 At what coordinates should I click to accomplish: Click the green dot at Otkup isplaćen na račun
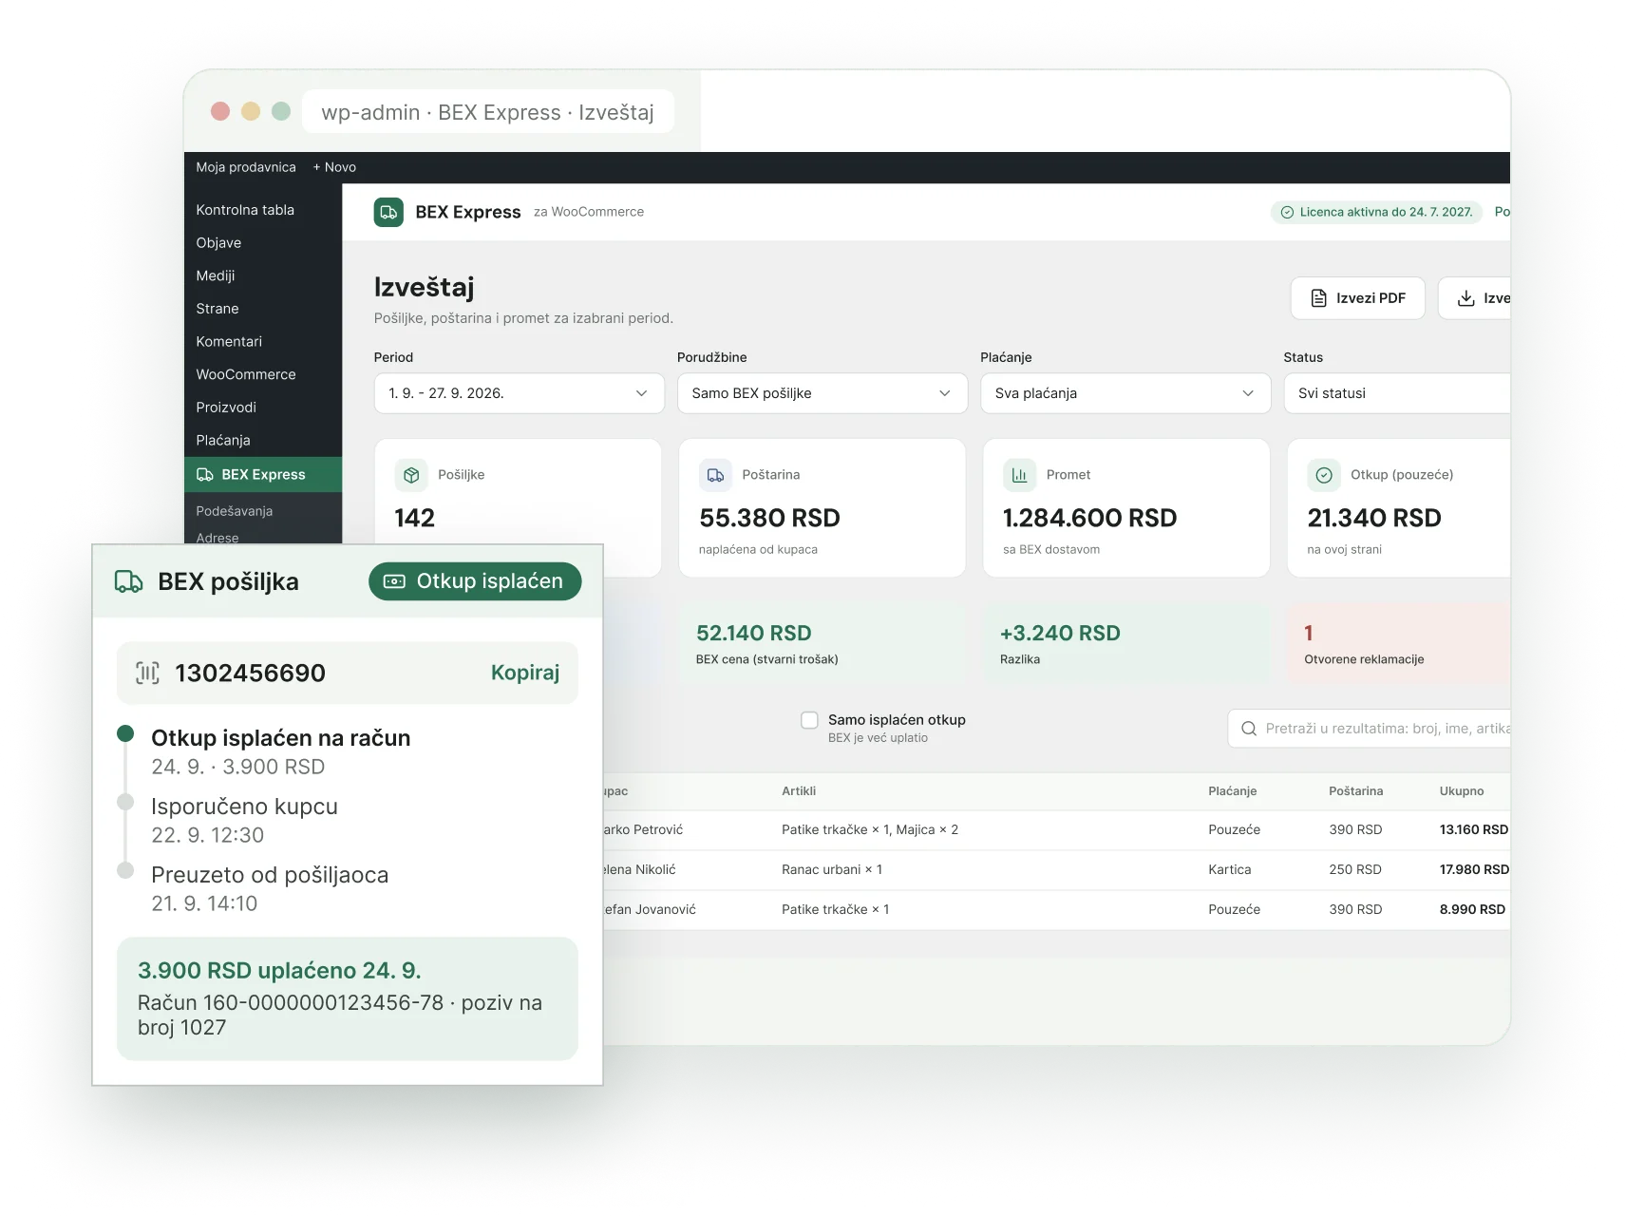click(x=125, y=732)
